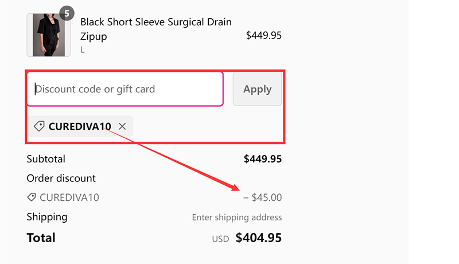Click the Shipping label
The height and width of the screenshot is (264, 459).
46,217
